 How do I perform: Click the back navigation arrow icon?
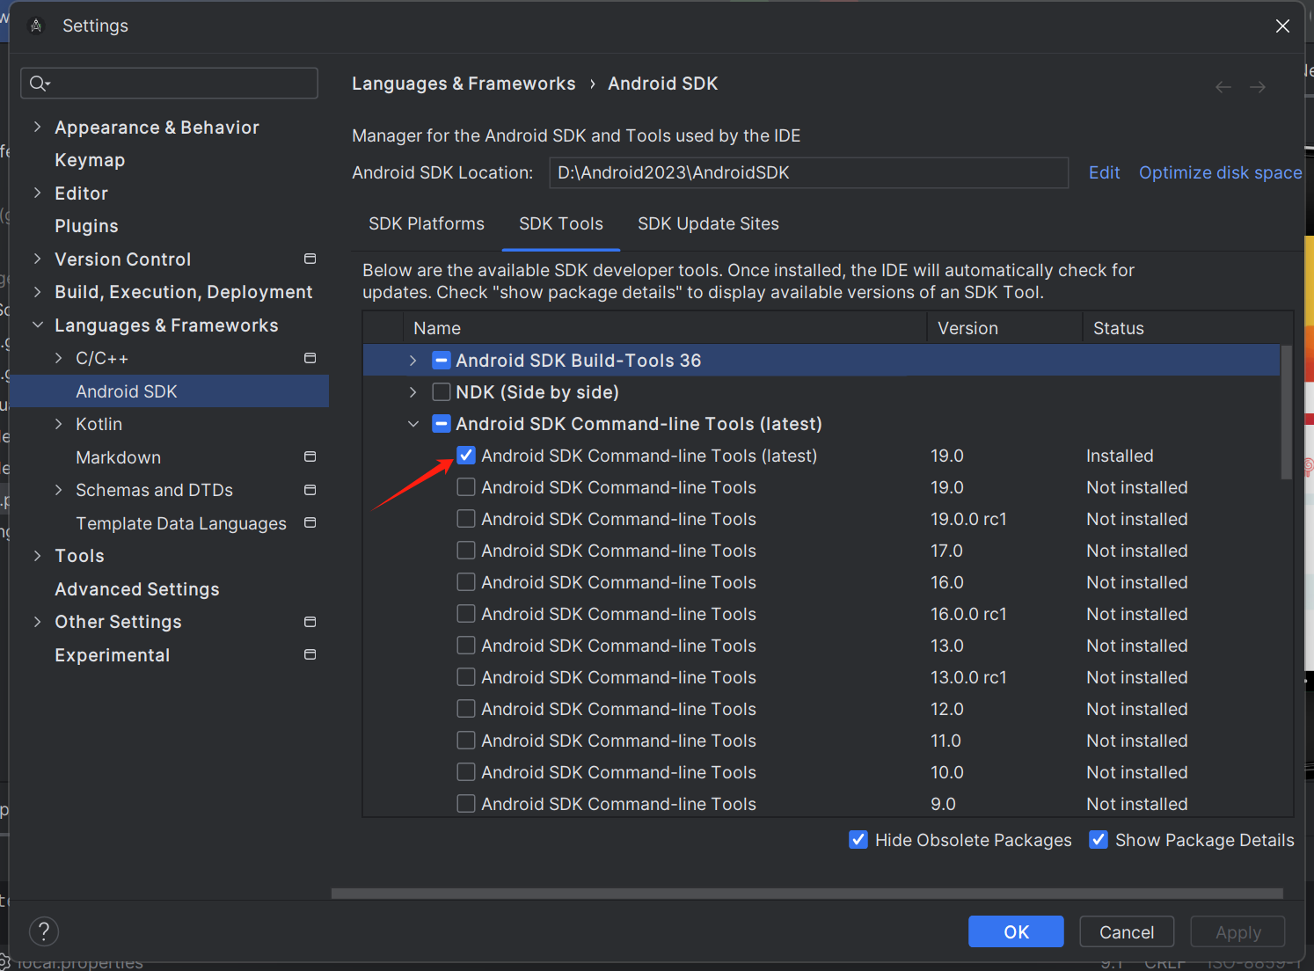coord(1223,86)
